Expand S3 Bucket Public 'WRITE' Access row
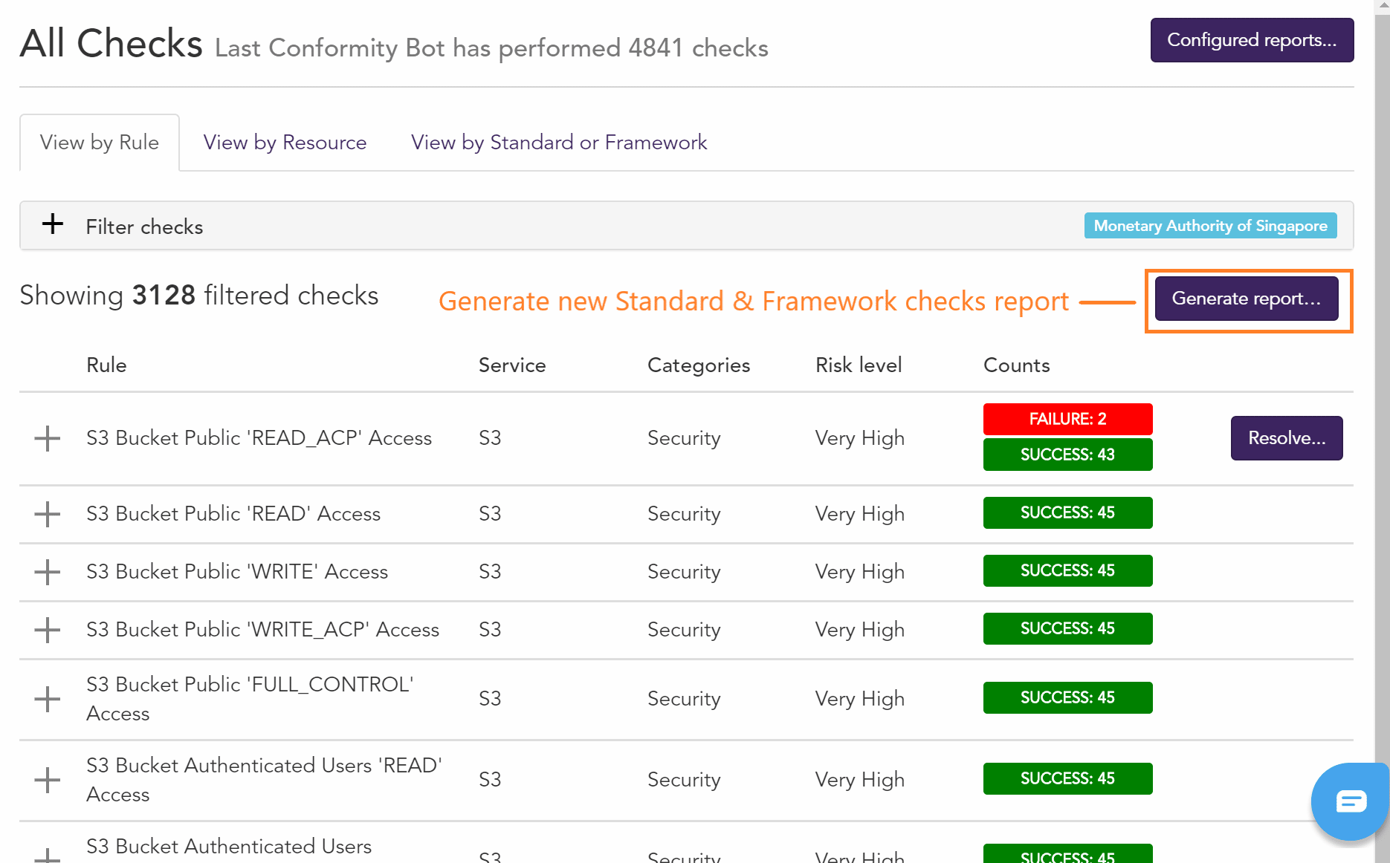Screen dimensions: 1390x863 (48, 572)
